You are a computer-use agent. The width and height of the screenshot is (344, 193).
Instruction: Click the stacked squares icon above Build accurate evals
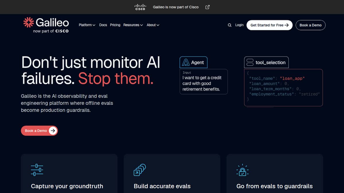(x=140, y=170)
